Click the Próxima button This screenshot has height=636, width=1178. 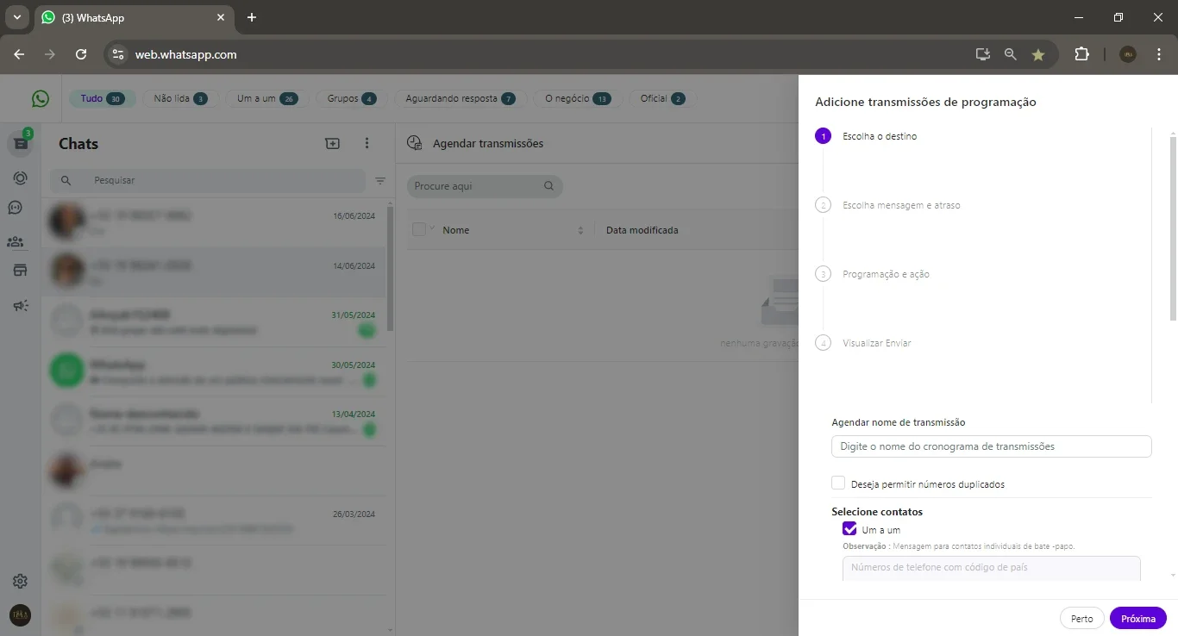point(1138,618)
